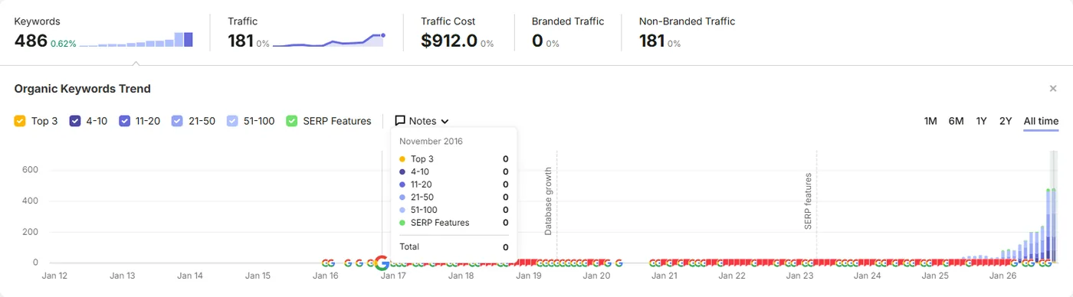The height and width of the screenshot is (297, 1073).
Task: Click the Keywords value 486
Action: pyautogui.click(x=31, y=41)
